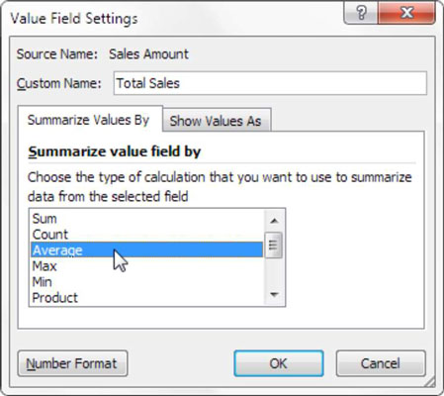
Task: Select the Summarize Values By tab
Action: (x=89, y=120)
